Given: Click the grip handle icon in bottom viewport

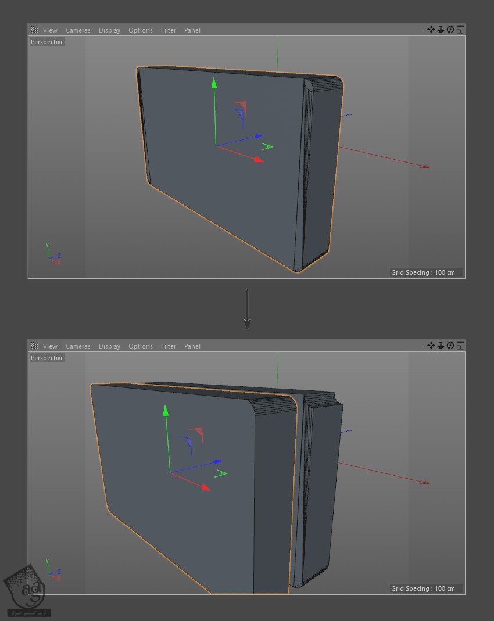Looking at the screenshot, I should pos(34,346).
